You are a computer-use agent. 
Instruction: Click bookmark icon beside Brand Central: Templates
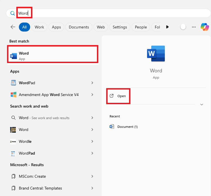[x=13, y=188]
